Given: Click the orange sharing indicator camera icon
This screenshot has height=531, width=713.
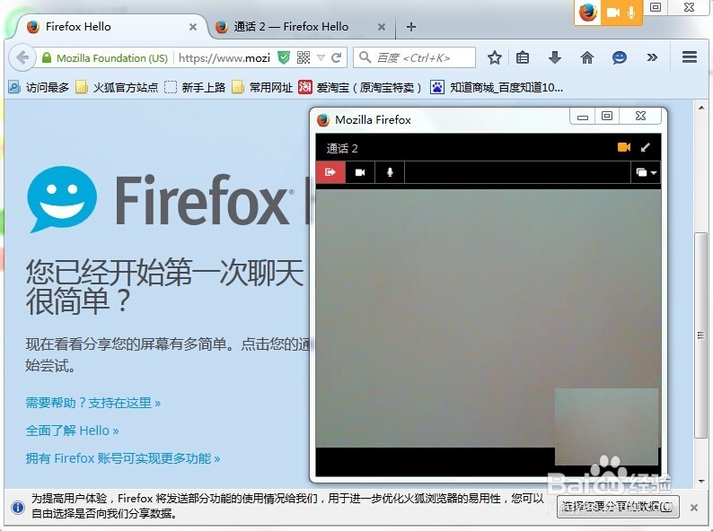Looking at the screenshot, I should click(613, 13).
